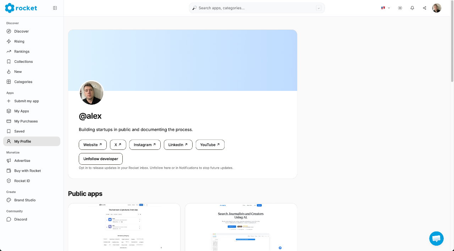
Task: Open Brand Studio palette icon
Action: pos(9,200)
